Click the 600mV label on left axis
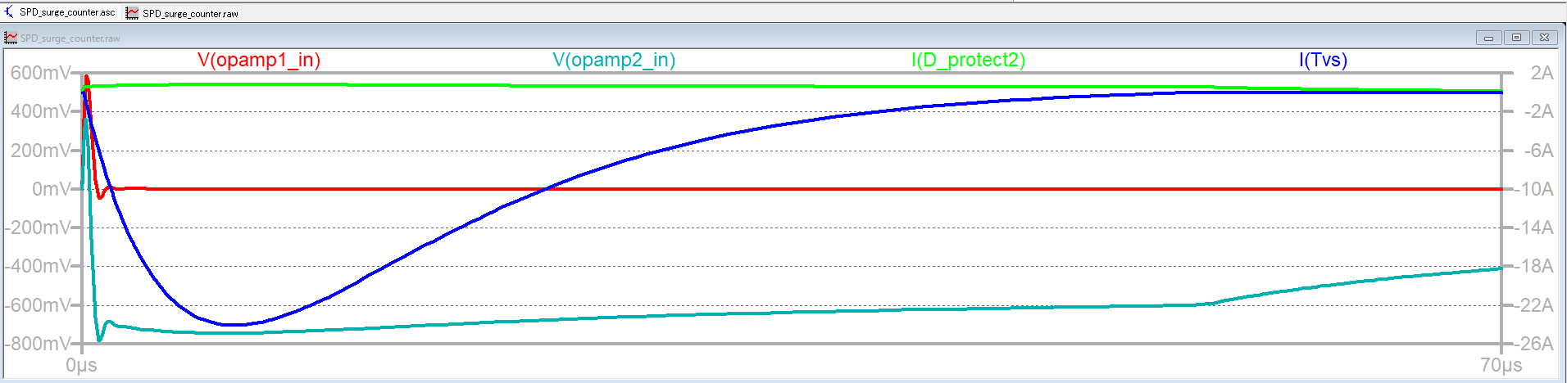 (40, 73)
